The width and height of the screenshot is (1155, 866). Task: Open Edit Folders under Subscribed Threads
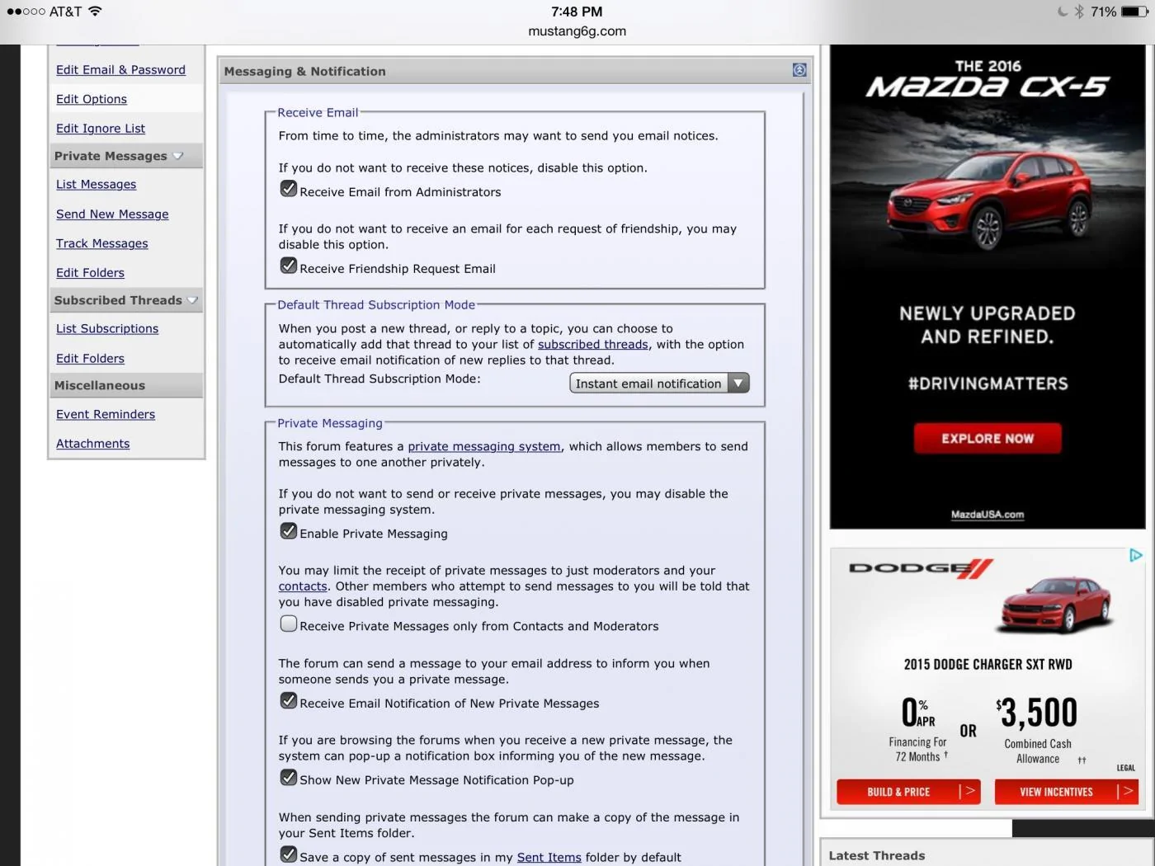(x=90, y=359)
